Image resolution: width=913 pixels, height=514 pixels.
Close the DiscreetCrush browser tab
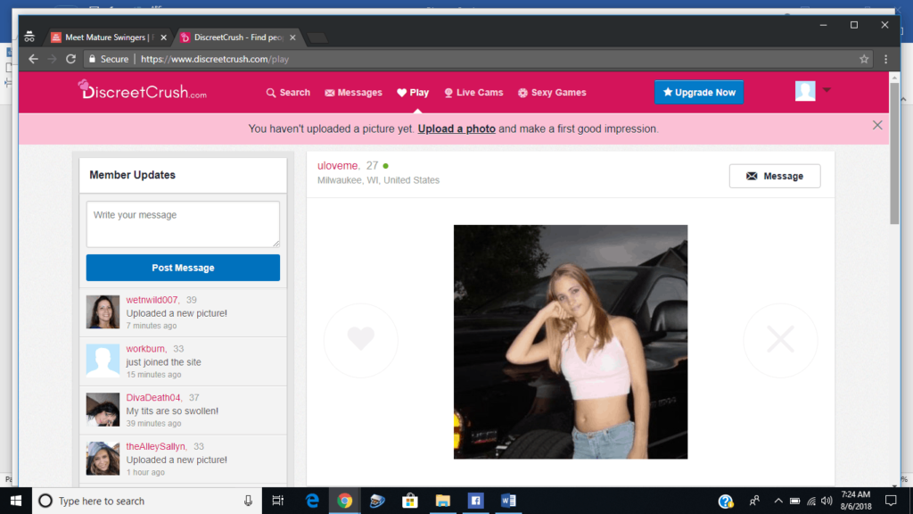[x=292, y=37]
